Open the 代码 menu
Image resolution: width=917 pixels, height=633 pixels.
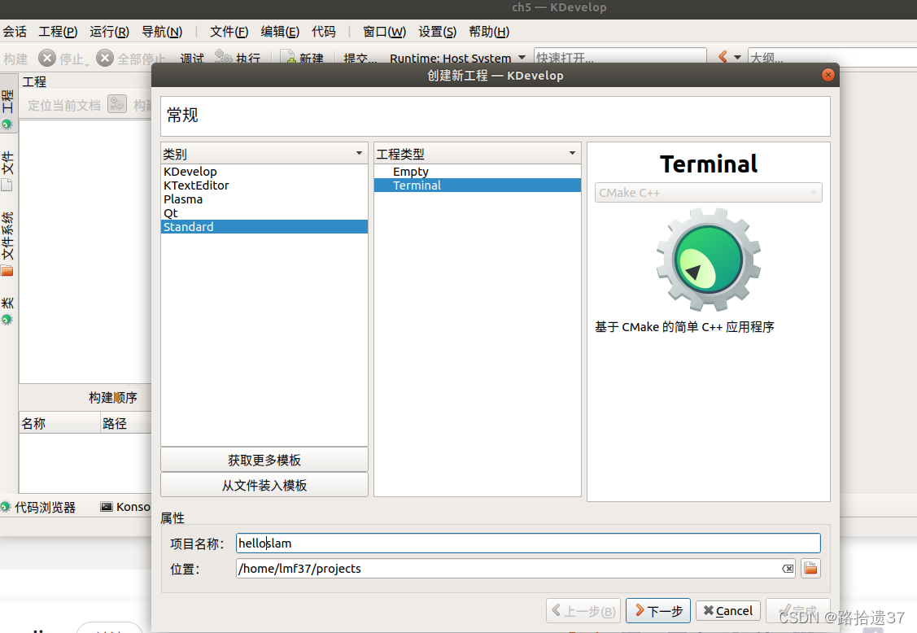323,32
